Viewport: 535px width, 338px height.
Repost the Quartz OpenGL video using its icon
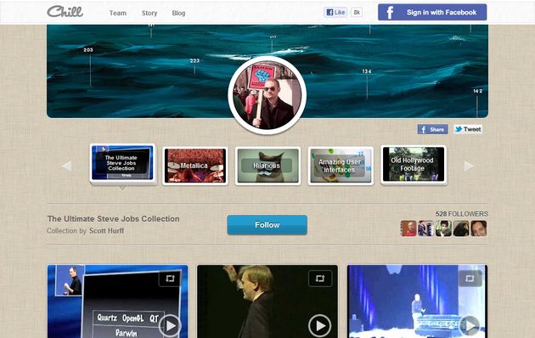tap(170, 279)
